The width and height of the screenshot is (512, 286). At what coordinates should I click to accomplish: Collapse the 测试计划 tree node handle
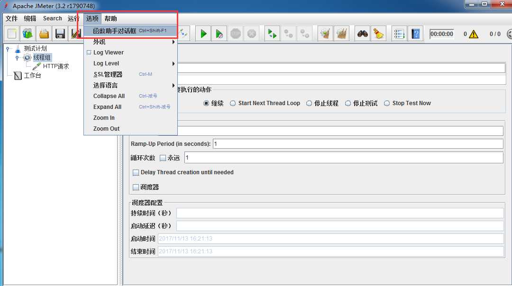tap(8, 49)
